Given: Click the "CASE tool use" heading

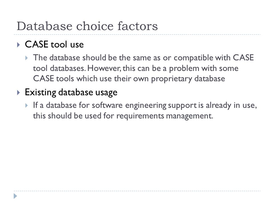Looking at the screenshot, I should click(x=54, y=44).
